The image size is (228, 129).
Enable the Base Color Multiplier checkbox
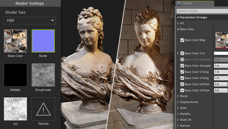pyautogui.click(x=182, y=59)
